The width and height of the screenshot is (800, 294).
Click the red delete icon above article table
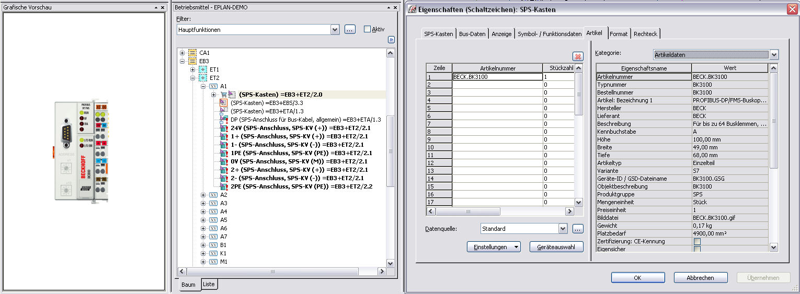[x=578, y=56]
